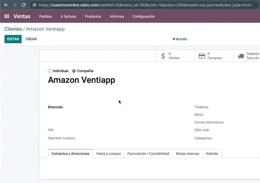The image size is (260, 183).
Task: Reload the page with refresh icon
Action: point(23,5)
